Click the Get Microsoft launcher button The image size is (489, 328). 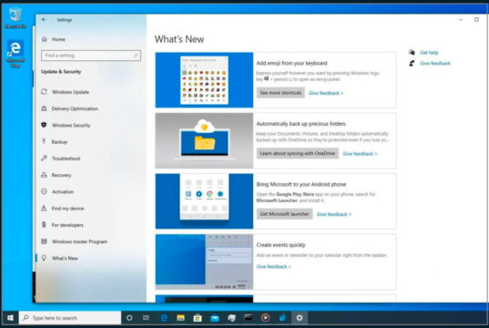click(284, 214)
